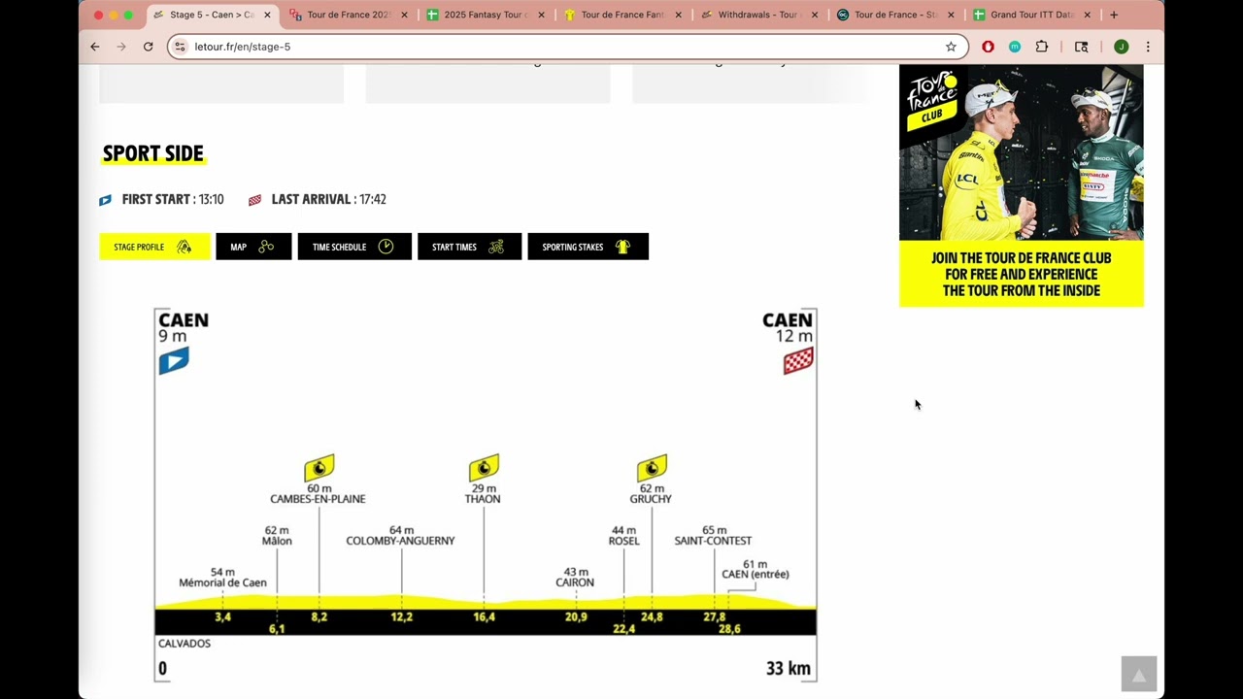Image resolution: width=1243 pixels, height=699 pixels.
Task: Click the Thaon time check icon
Action: [484, 468]
